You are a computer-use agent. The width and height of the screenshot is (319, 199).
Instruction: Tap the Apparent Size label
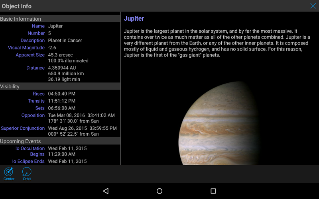coord(30,55)
